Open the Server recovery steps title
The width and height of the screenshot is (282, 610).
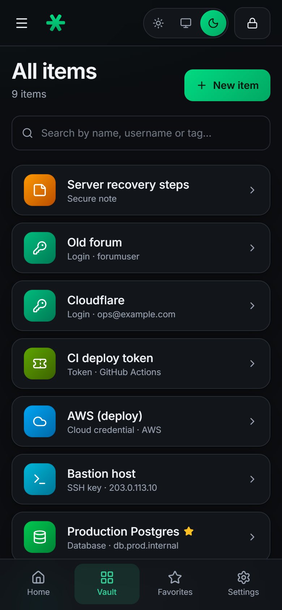(128, 185)
